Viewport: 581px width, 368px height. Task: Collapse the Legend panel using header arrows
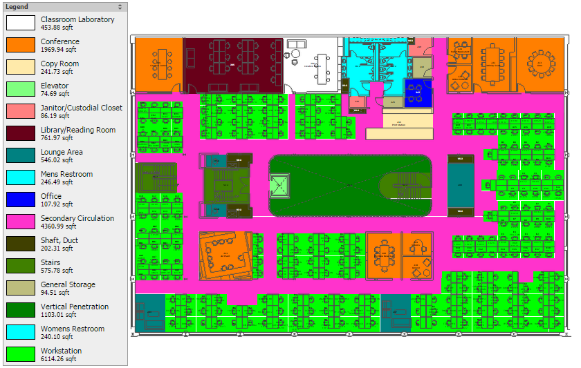point(120,7)
